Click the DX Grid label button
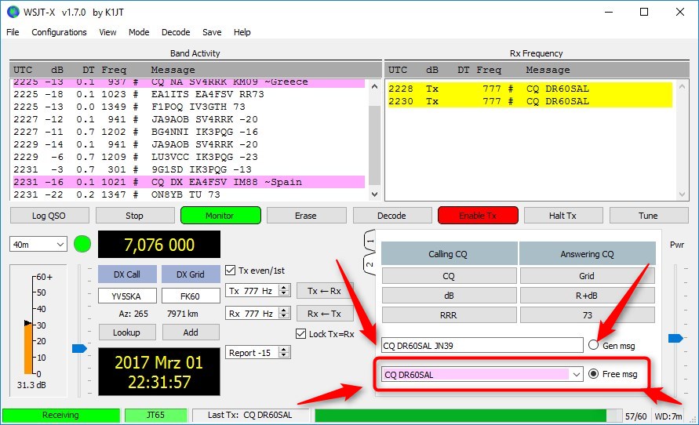This screenshot has height=425, width=699. point(191,274)
